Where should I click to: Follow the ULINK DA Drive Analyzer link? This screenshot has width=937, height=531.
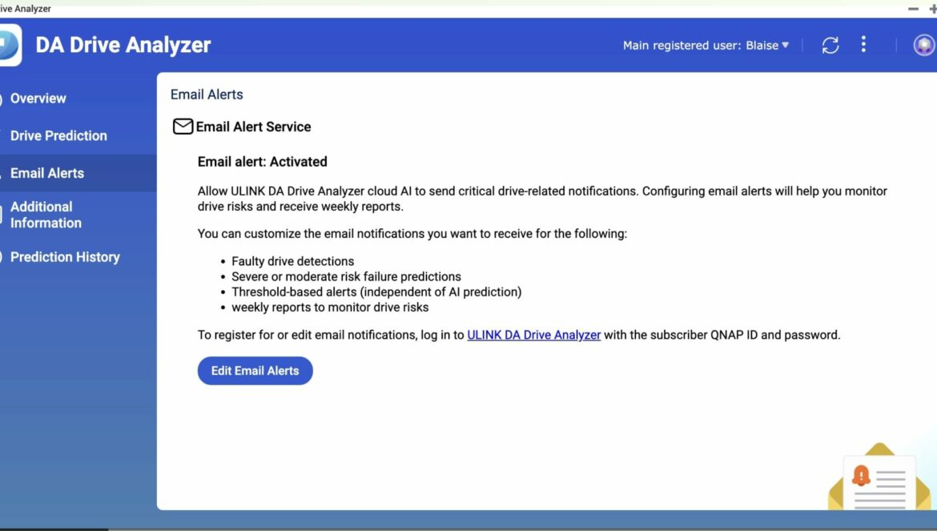pos(533,335)
